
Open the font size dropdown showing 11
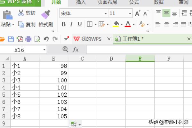pyautogui.click(x=130, y=13)
